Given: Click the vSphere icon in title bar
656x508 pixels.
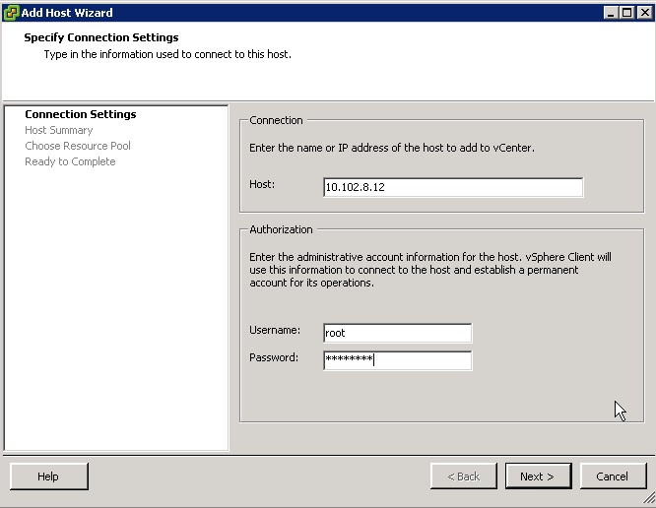Looking at the screenshot, I should coord(11,12).
